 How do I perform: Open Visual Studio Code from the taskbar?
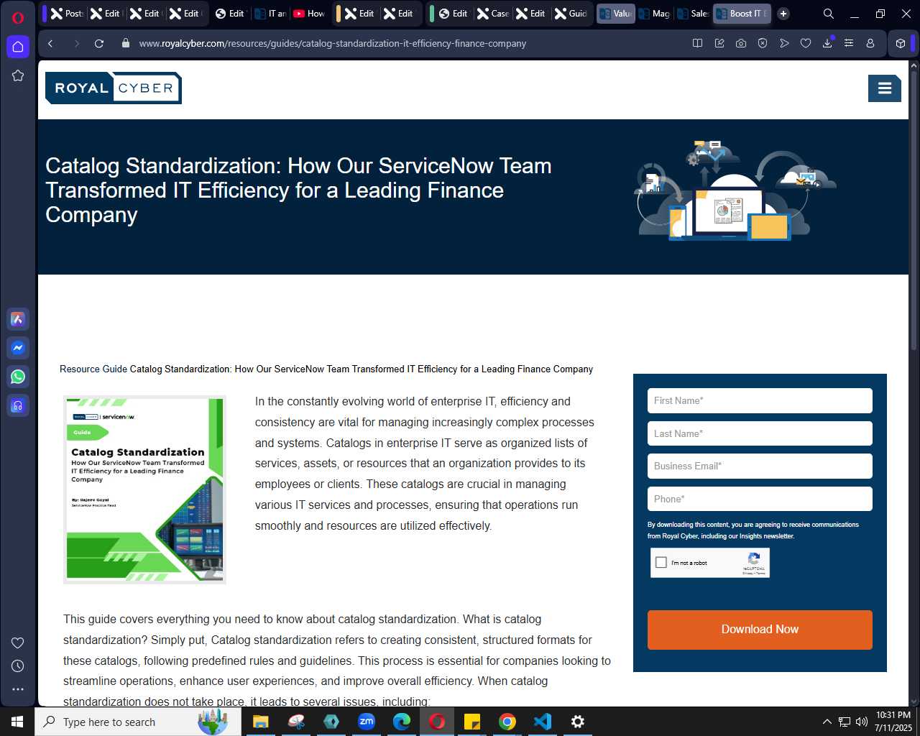(543, 722)
